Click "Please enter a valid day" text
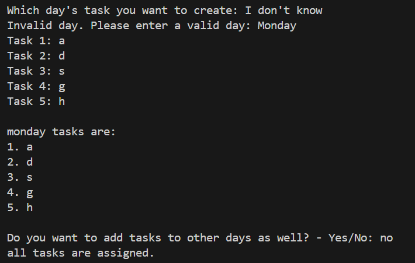Screen dimensions: 415x263 click(171, 26)
